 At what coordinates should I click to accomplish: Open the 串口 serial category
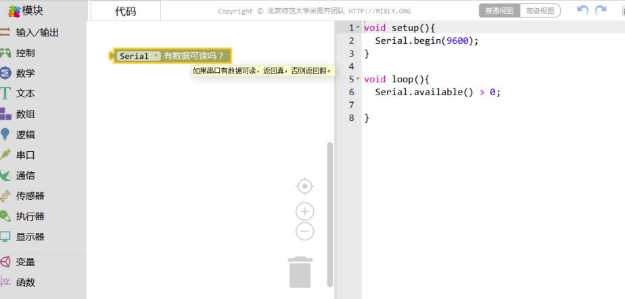(26, 155)
